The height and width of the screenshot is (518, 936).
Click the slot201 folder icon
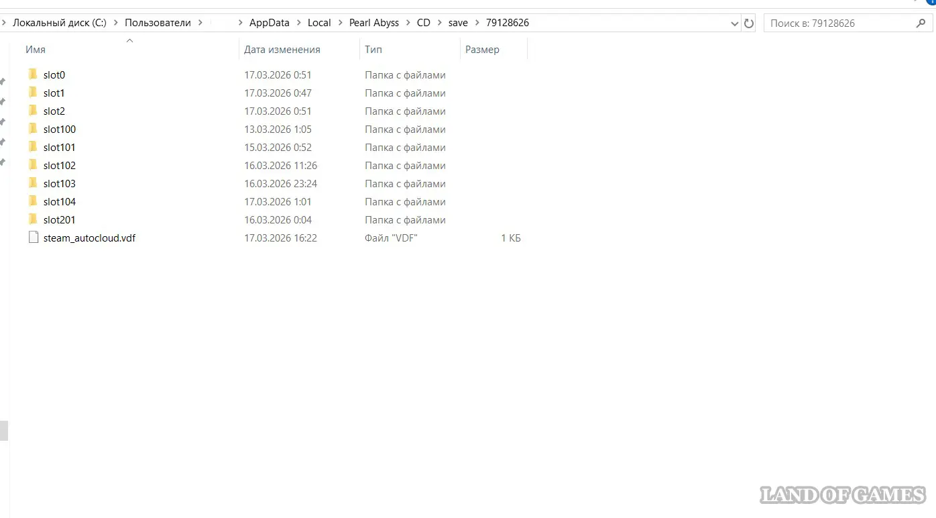[34, 219]
